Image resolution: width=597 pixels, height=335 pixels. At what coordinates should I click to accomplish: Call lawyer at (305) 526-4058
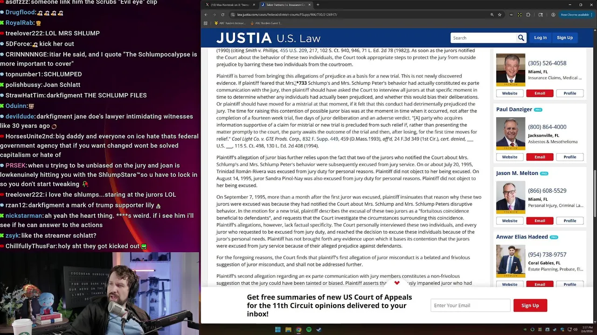tap(547, 63)
